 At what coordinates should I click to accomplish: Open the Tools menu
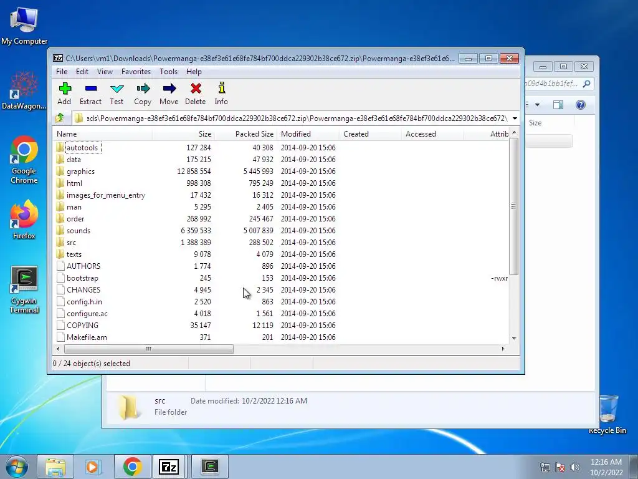pos(168,71)
